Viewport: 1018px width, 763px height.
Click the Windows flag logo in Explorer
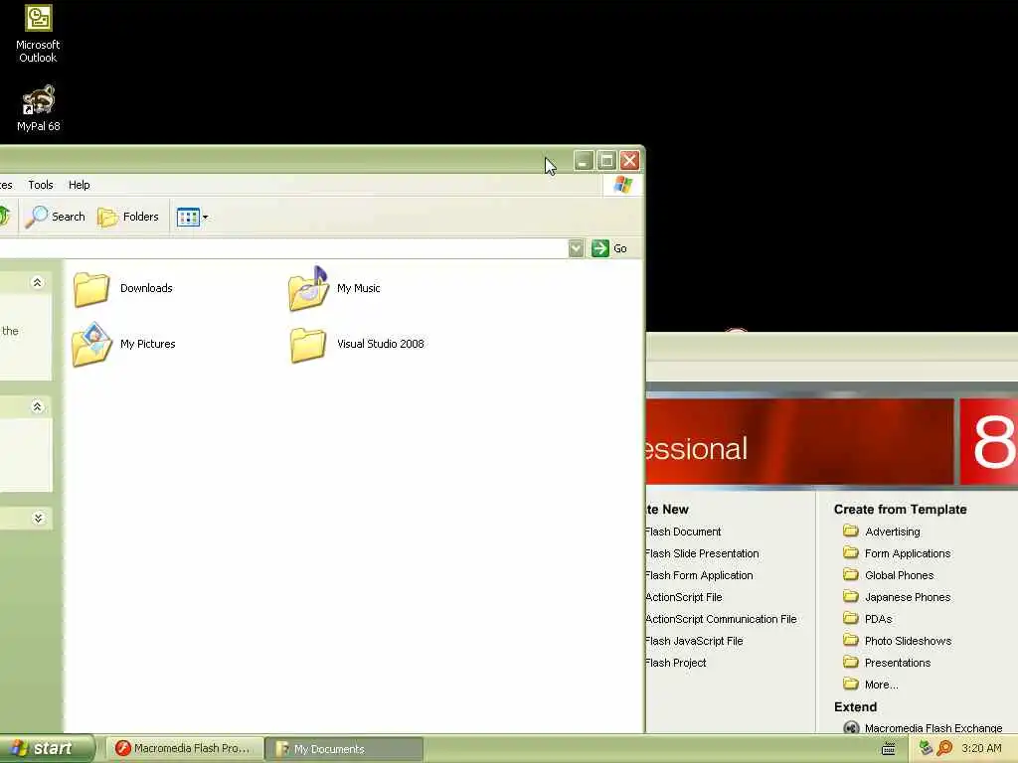[x=622, y=185]
